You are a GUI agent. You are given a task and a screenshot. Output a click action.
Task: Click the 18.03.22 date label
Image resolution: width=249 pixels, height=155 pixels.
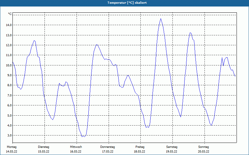tap(139, 152)
